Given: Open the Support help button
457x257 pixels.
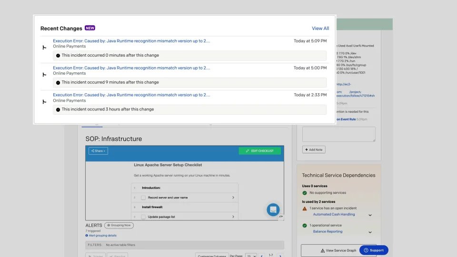Looking at the screenshot, I should point(373,250).
